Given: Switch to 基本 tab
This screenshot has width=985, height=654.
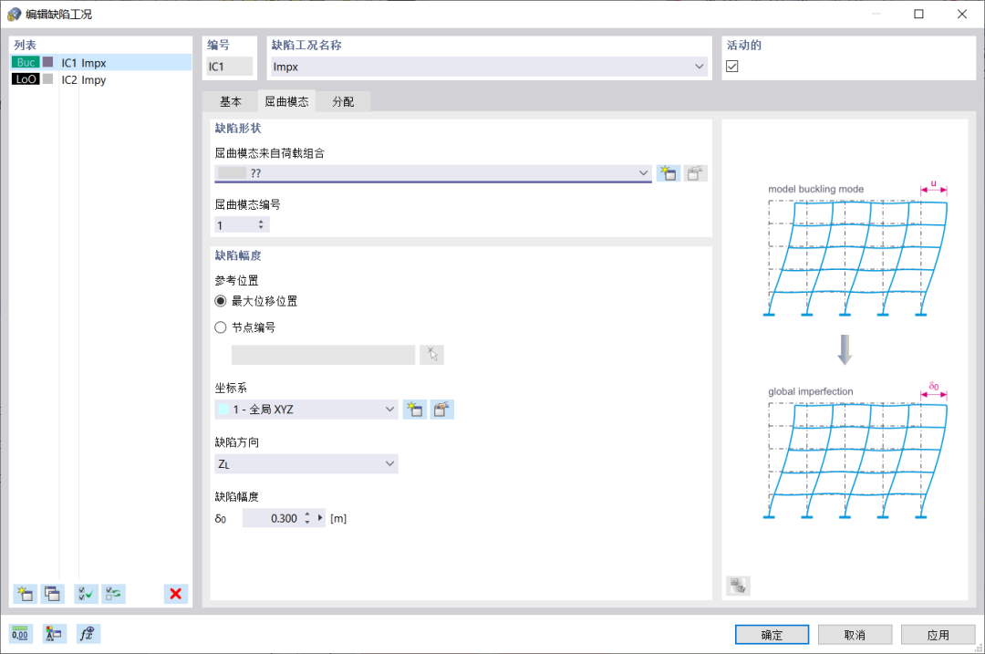Looking at the screenshot, I should pos(231,101).
